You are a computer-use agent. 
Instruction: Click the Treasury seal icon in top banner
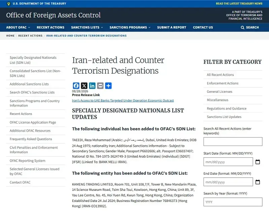tap(9, 4)
